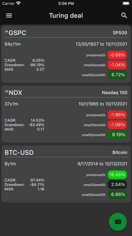Open the hamburger navigation menu
The image size is (132, 236).
click(x=9, y=16)
